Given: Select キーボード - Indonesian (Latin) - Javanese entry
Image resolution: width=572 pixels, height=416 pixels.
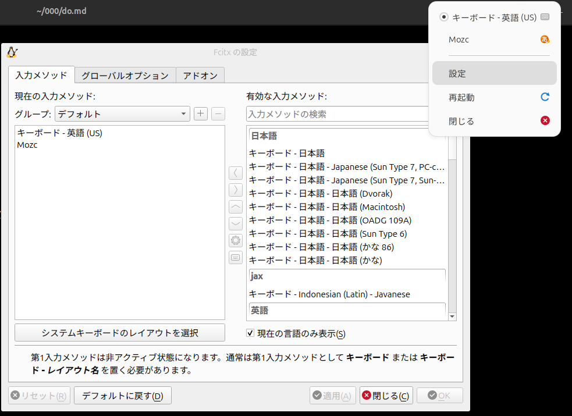Looking at the screenshot, I should 347,294.
